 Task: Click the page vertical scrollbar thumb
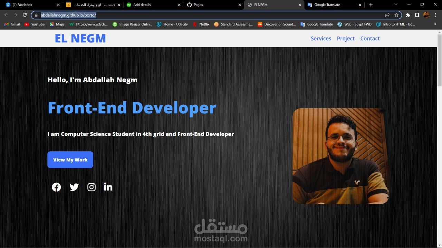(x=439, y=60)
